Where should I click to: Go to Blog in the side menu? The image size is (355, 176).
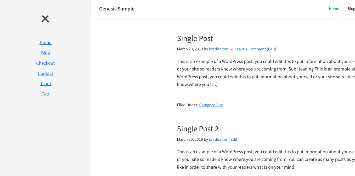click(x=46, y=53)
